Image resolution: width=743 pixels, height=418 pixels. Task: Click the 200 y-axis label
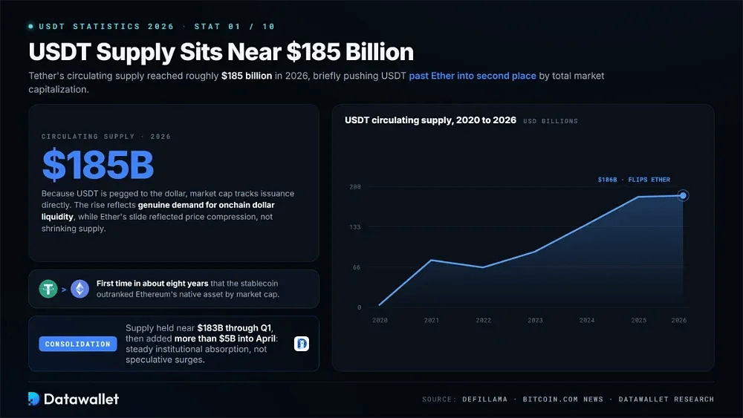point(355,187)
